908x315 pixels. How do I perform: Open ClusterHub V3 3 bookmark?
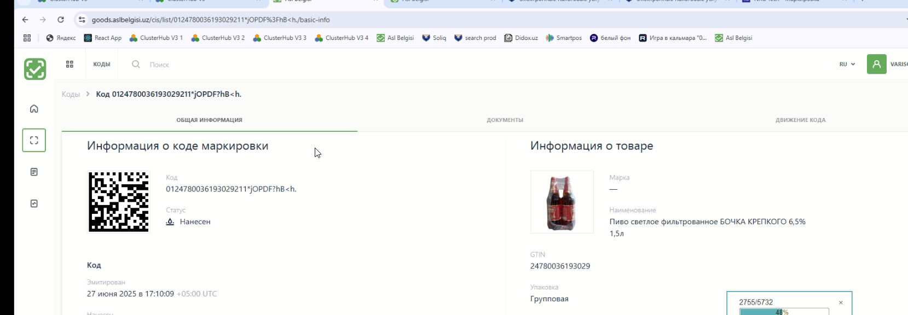coord(280,38)
